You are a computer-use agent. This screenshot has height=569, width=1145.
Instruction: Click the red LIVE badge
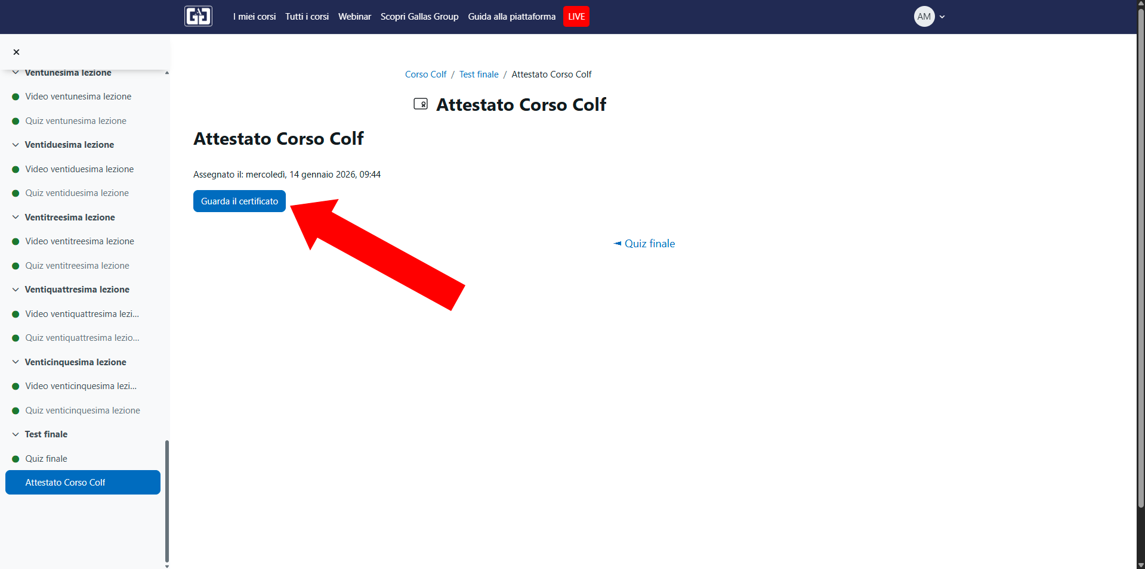pos(576,17)
